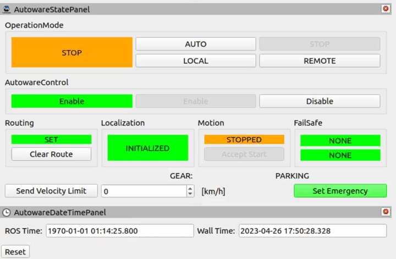Click the greyed-out STOP mode button
Screen dimensions: 396x259
[x=320, y=44]
